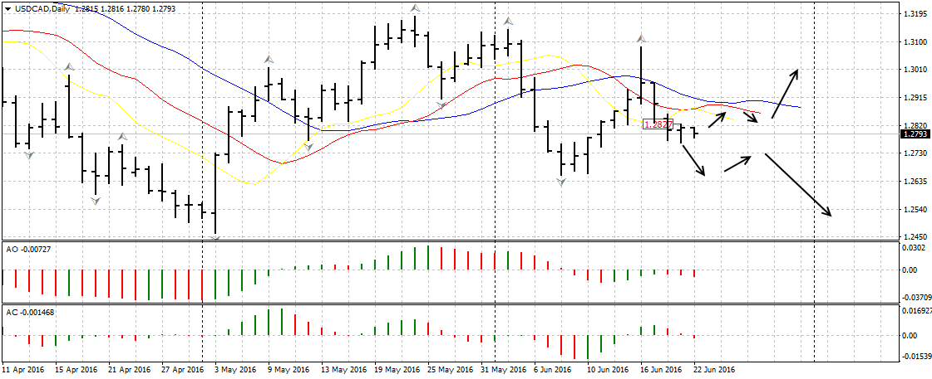
Task: Click the 1.3100 level on the price axis
Action: pos(914,41)
